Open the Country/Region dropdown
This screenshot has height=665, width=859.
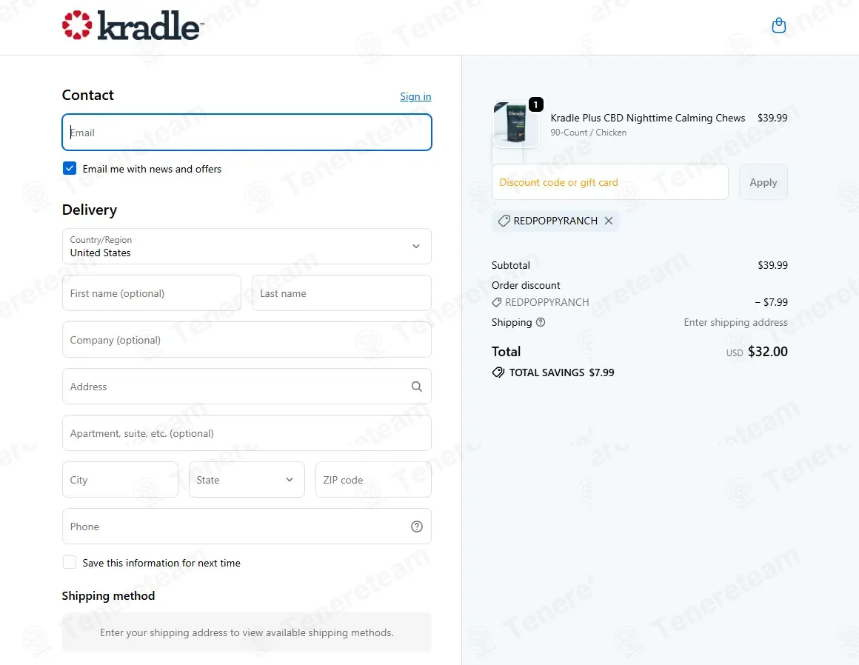point(247,247)
